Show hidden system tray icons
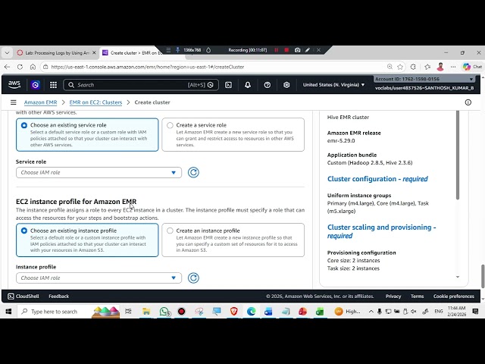 pos(371,312)
